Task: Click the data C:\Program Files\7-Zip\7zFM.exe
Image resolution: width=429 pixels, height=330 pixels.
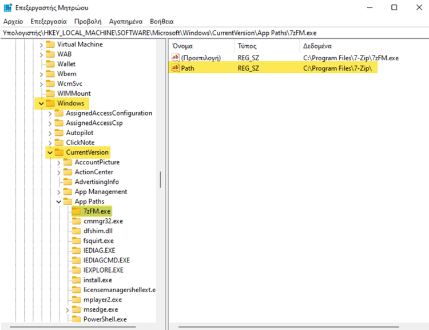Action: tap(351, 58)
